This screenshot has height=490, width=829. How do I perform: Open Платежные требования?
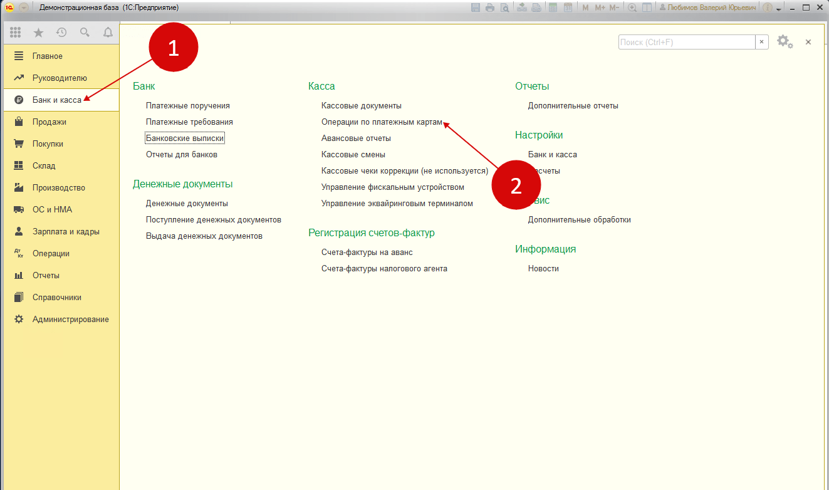[189, 122]
